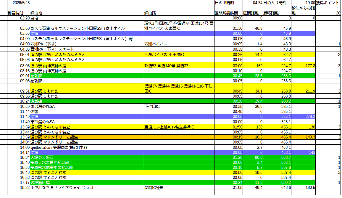Select segment distance 49.4 cell
Viewport: 342px width, 198px height.
pyautogui.click(x=253, y=187)
